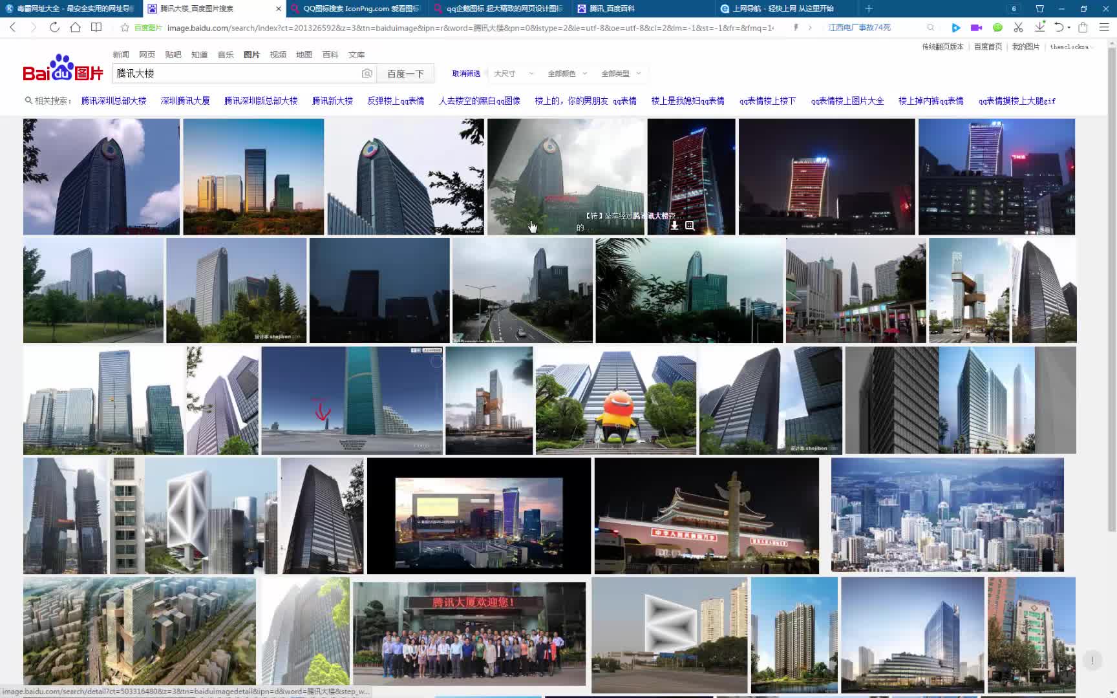Click the 取消筛选 link
Viewport: 1117px width, 698px height.
[467, 73]
